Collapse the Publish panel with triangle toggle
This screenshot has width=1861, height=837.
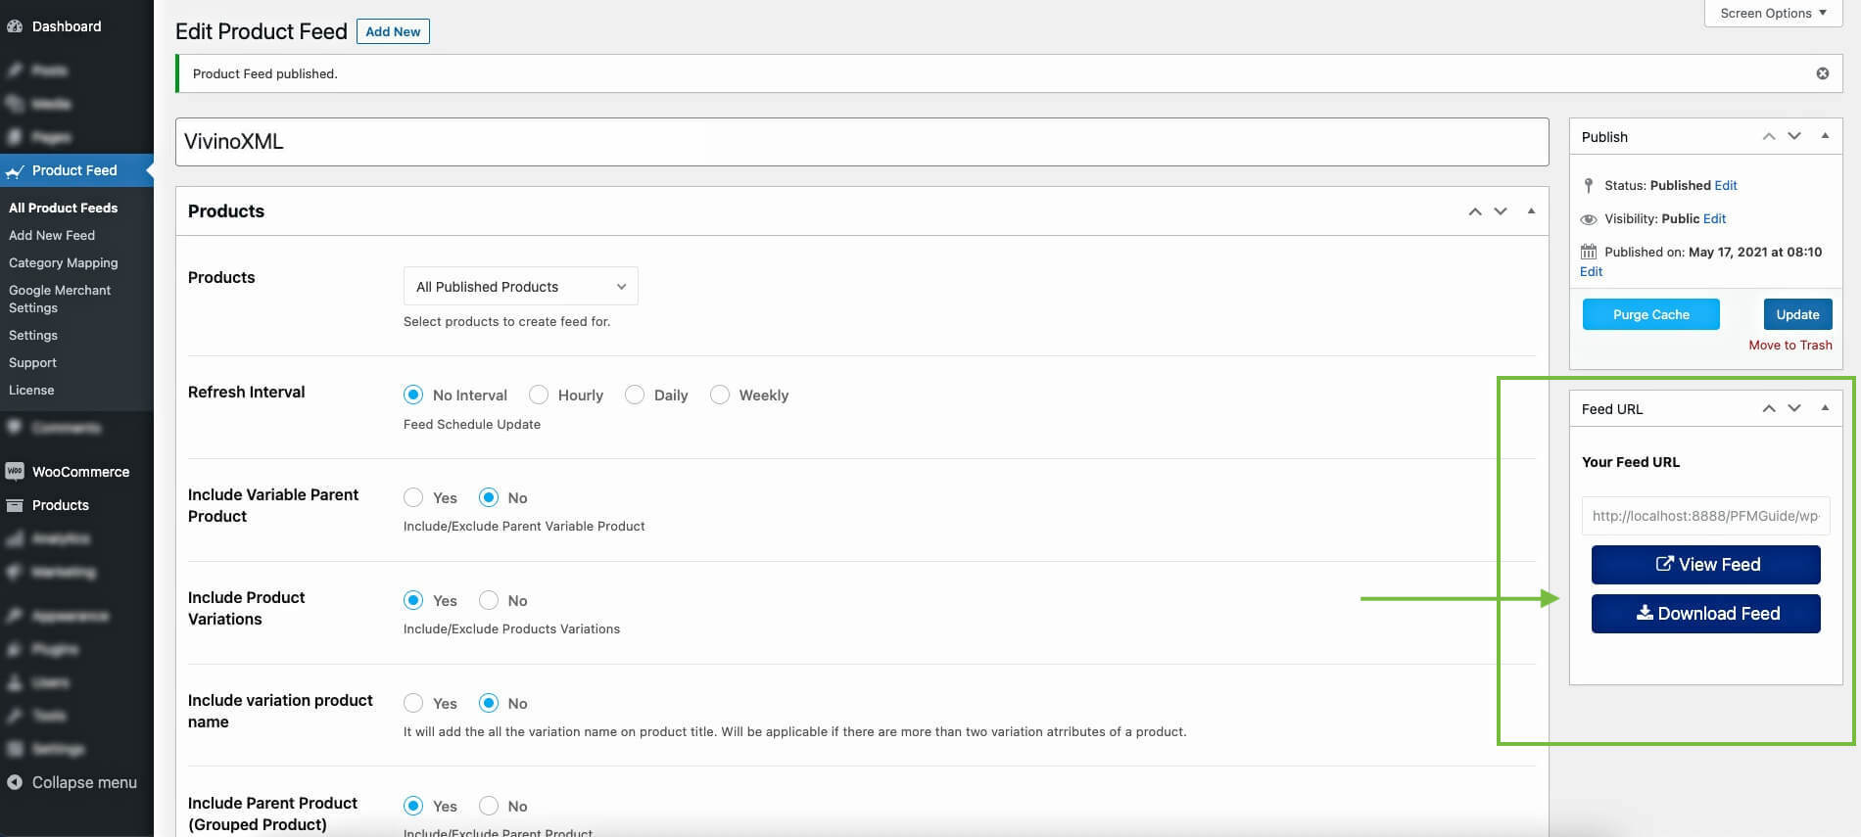1825,137
